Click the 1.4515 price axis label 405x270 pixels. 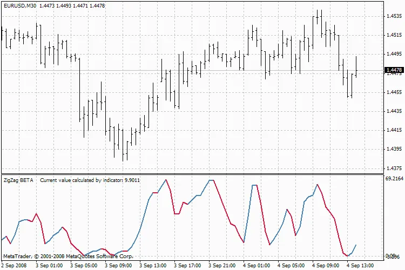pos(394,35)
